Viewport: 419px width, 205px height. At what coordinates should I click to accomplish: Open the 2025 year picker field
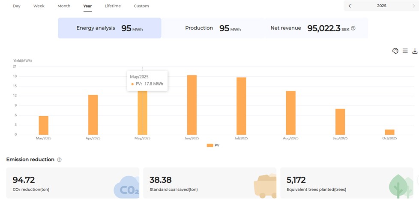381,6
